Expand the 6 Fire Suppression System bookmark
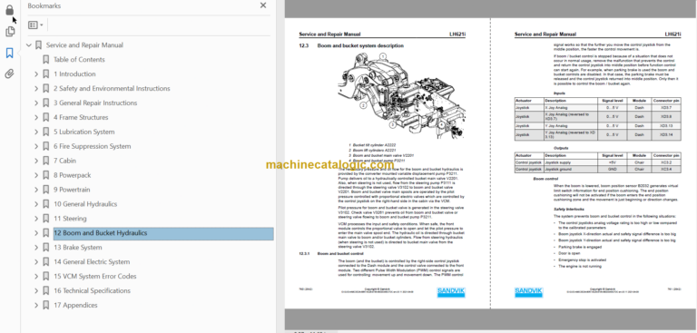Image resolution: width=697 pixels, height=333 pixels. 36,146
